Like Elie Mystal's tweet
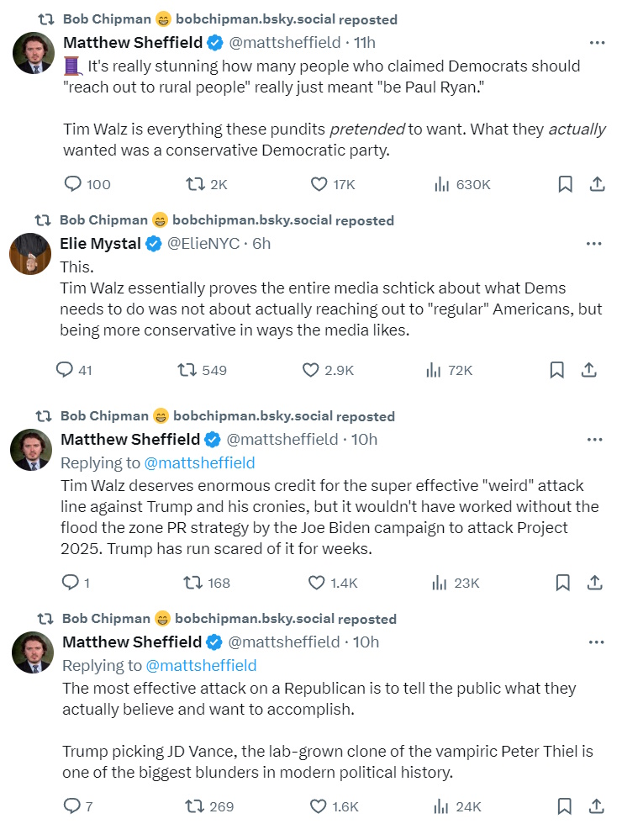Image resolution: width=622 pixels, height=824 pixels. pyautogui.click(x=311, y=370)
